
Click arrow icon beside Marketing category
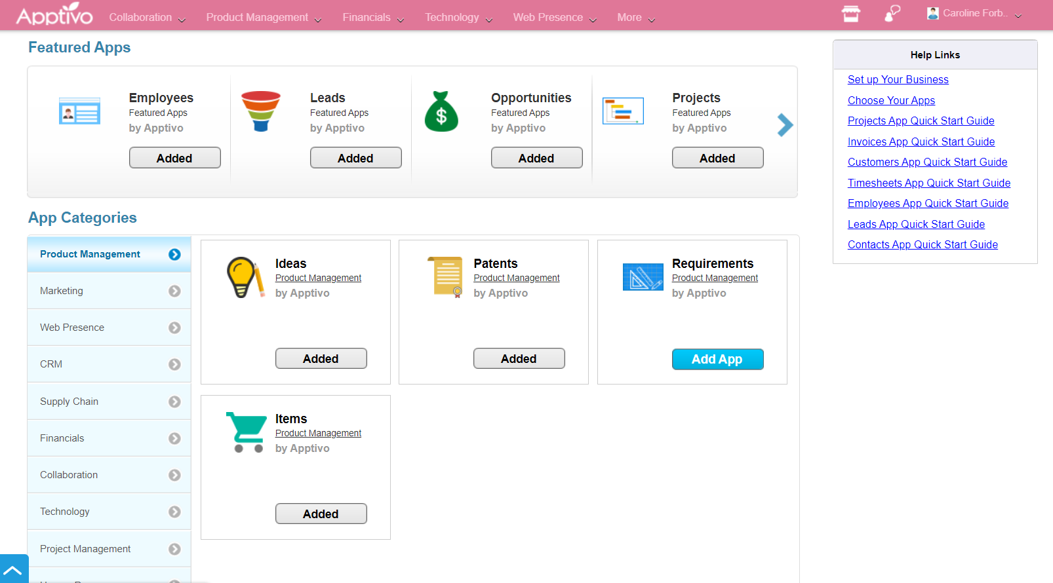(174, 291)
